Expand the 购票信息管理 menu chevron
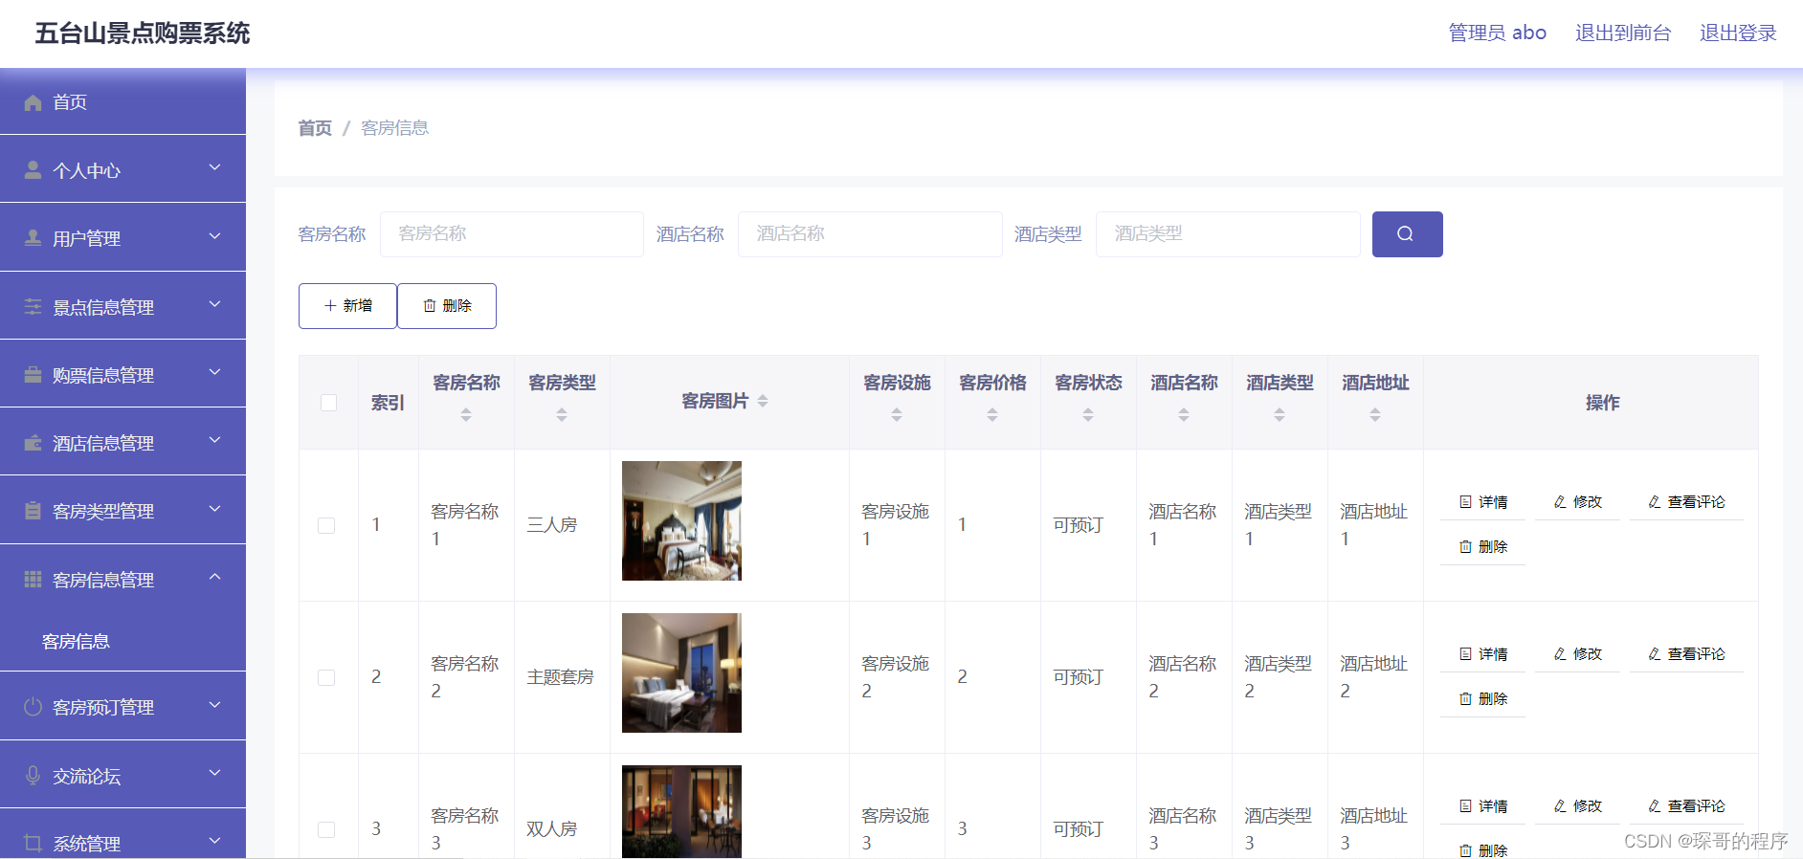This screenshot has width=1803, height=859. coord(214,373)
